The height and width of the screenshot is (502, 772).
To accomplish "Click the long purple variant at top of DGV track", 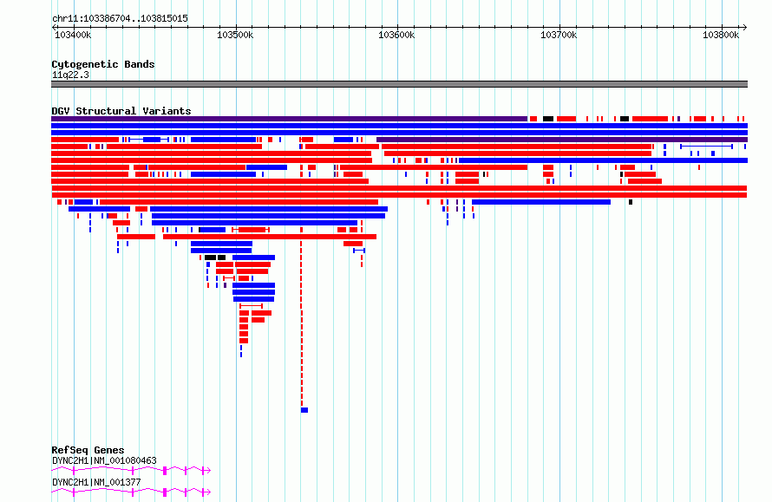I will click(x=290, y=119).
